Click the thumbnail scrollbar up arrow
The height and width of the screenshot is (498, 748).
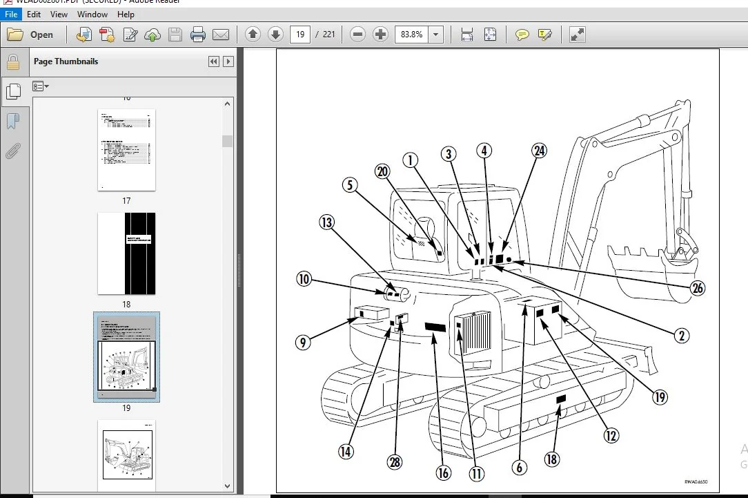point(227,104)
